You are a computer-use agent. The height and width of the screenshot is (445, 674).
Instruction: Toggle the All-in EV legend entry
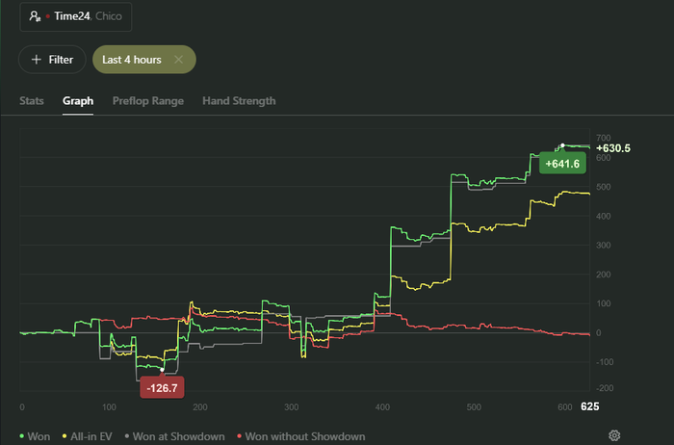click(86, 436)
